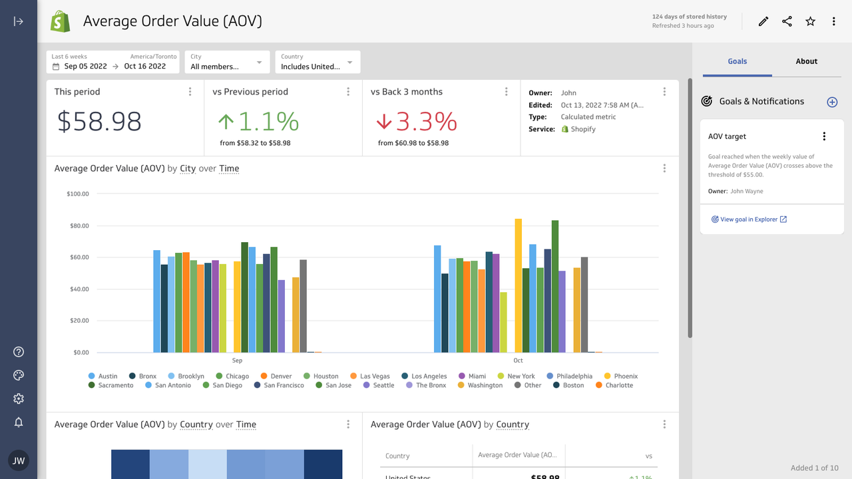
Task: Open the share options icon
Action: coord(787,21)
